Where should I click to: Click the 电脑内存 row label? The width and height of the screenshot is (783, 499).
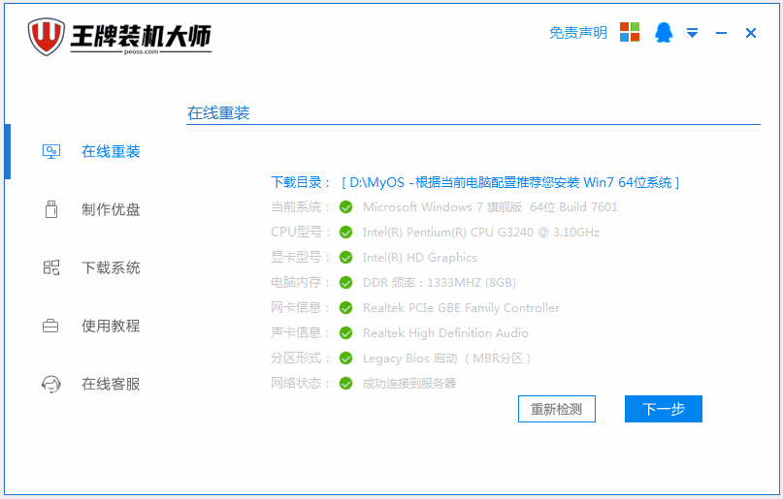click(300, 283)
